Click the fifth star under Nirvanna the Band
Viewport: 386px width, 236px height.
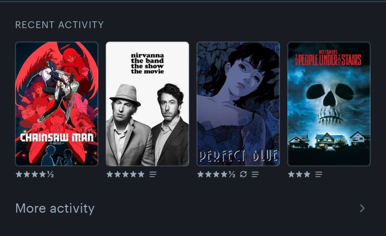click(x=141, y=174)
